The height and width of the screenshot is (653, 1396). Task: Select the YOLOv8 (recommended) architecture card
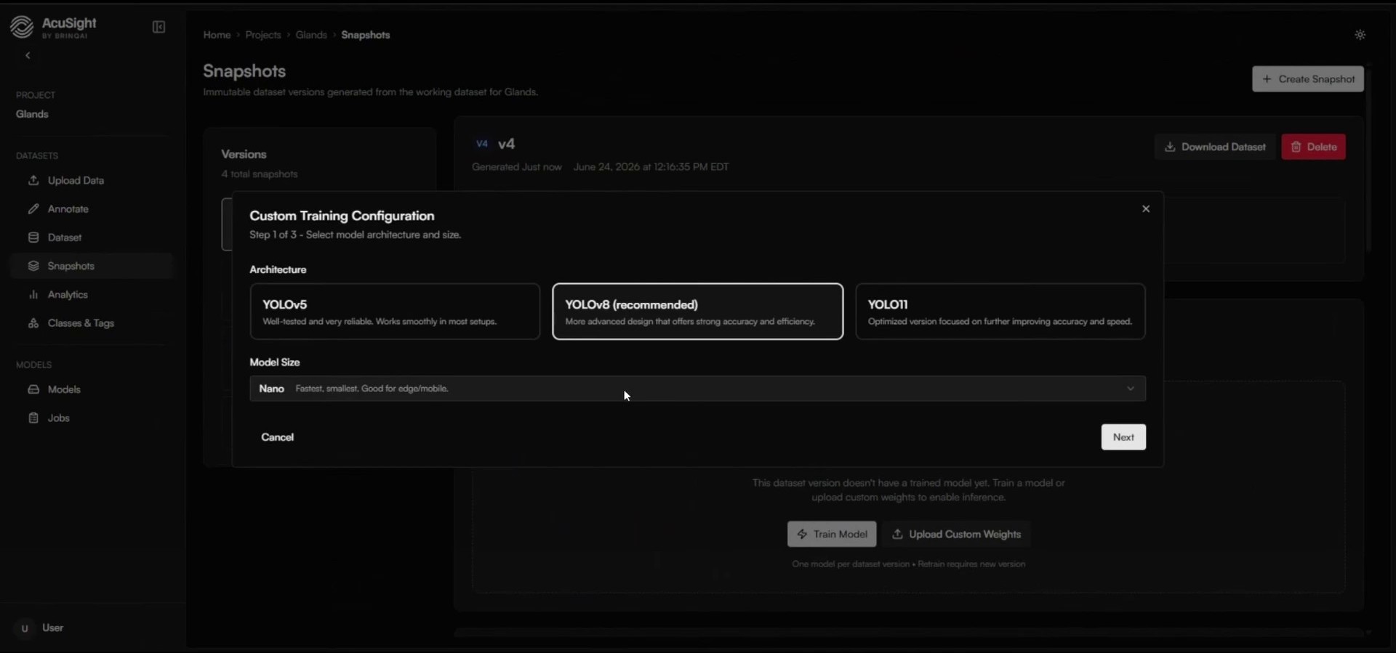point(698,312)
